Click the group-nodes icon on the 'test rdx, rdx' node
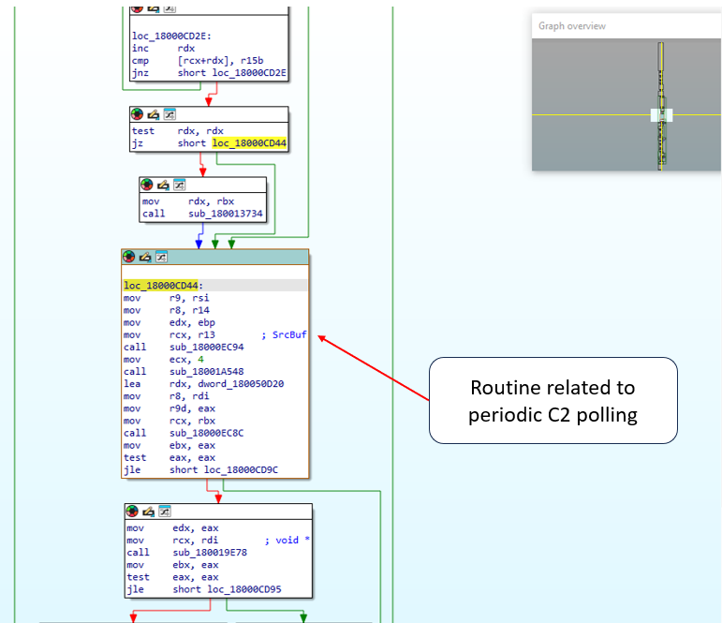The height and width of the screenshot is (623, 722). pos(169,113)
